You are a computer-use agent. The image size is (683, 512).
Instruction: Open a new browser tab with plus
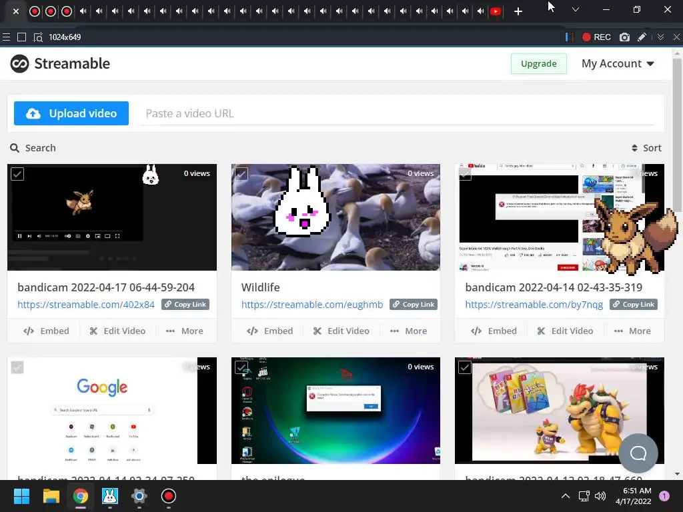[x=518, y=11]
